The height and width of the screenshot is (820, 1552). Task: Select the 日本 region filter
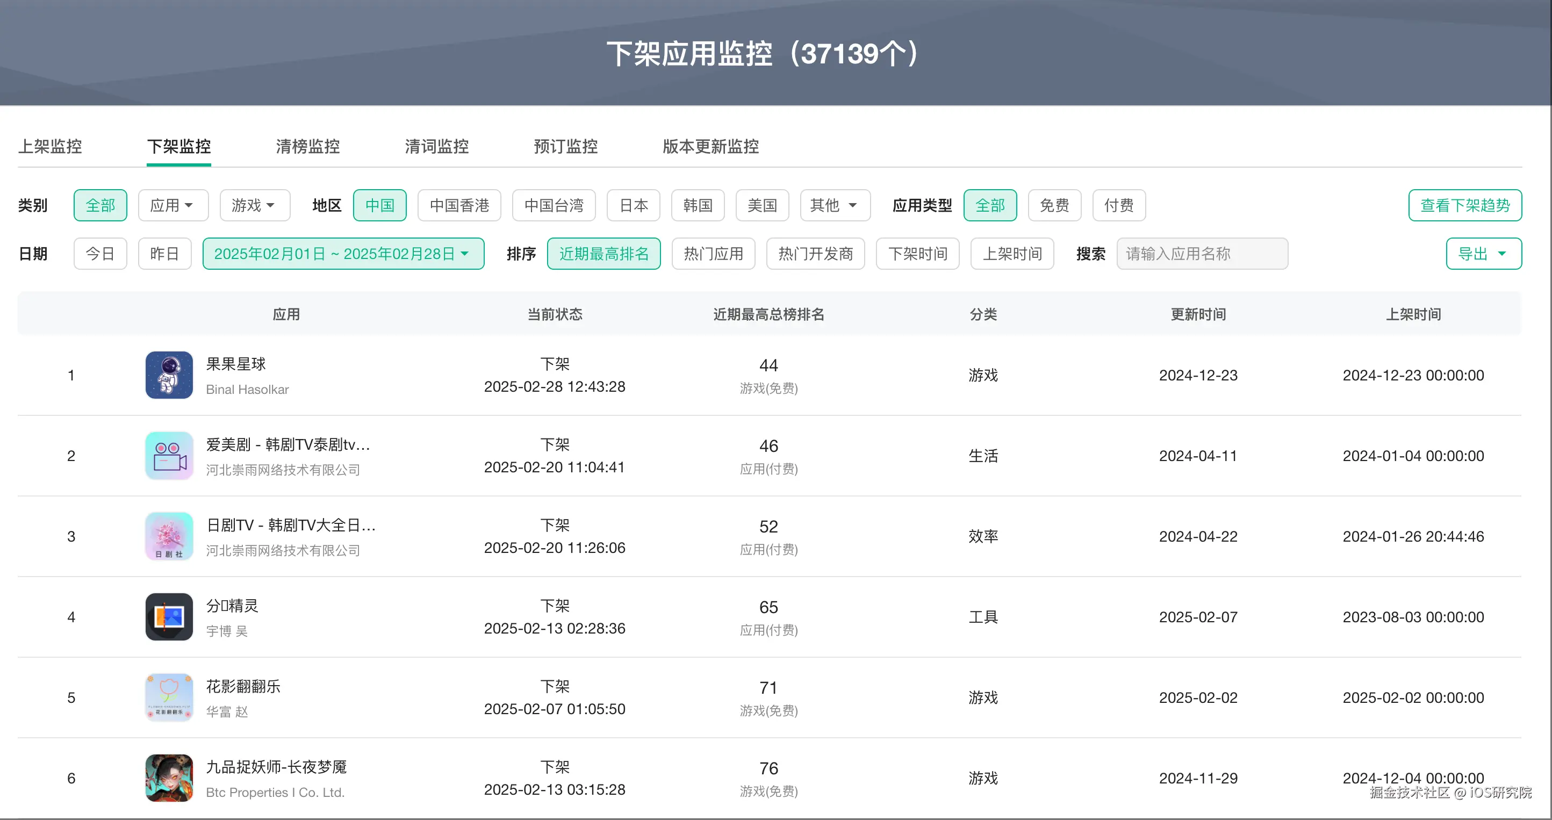point(633,205)
